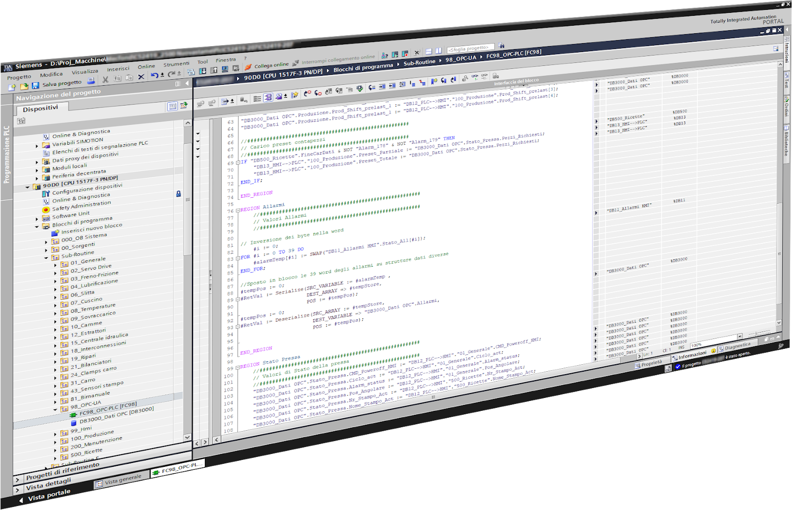Collapse the Sub-Routine folder
Image resolution: width=792 pixels, height=510 pixels.
46,258
